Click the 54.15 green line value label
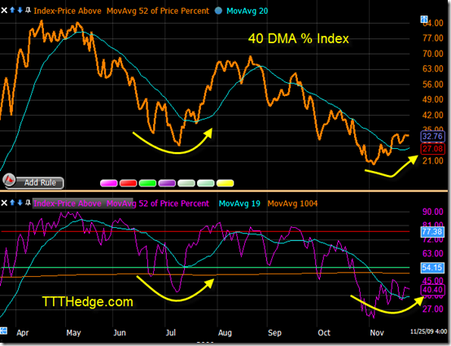Viewport: 451px width, 346px height. point(432,268)
